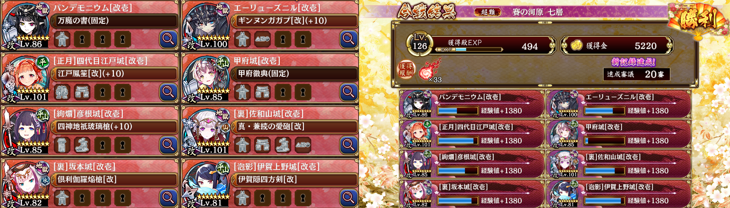Click magnifier on [裏]佐和山城[改壱] card
The width and height of the screenshot is (730, 208).
pos(349,145)
